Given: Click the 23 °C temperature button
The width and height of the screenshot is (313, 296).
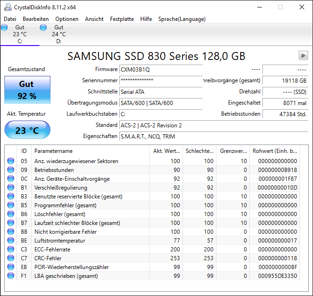Looking at the screenshot, I should (27, 130).
